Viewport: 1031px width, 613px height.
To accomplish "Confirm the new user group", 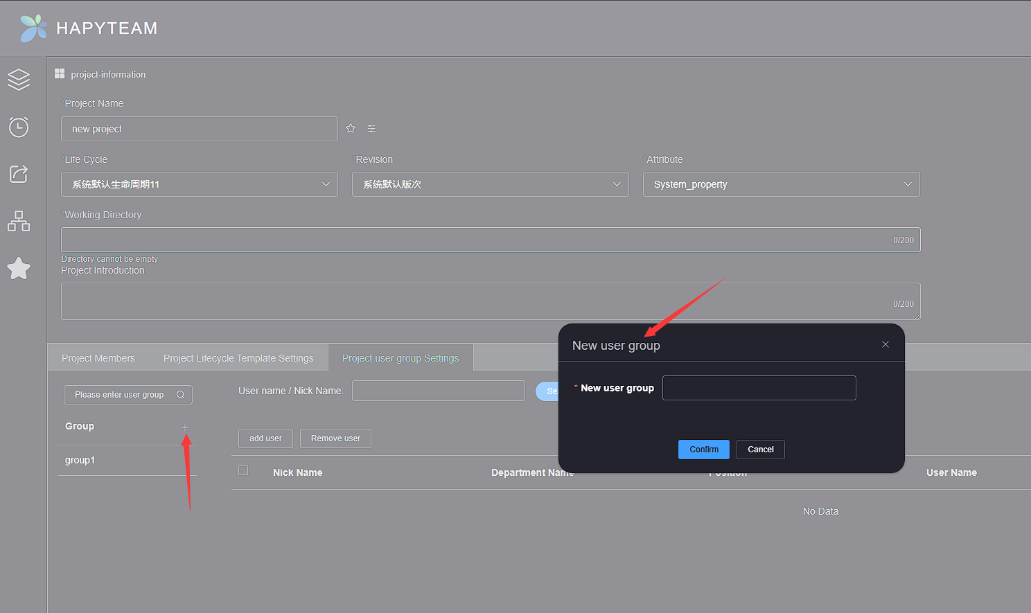I will [x=704, y=450].
